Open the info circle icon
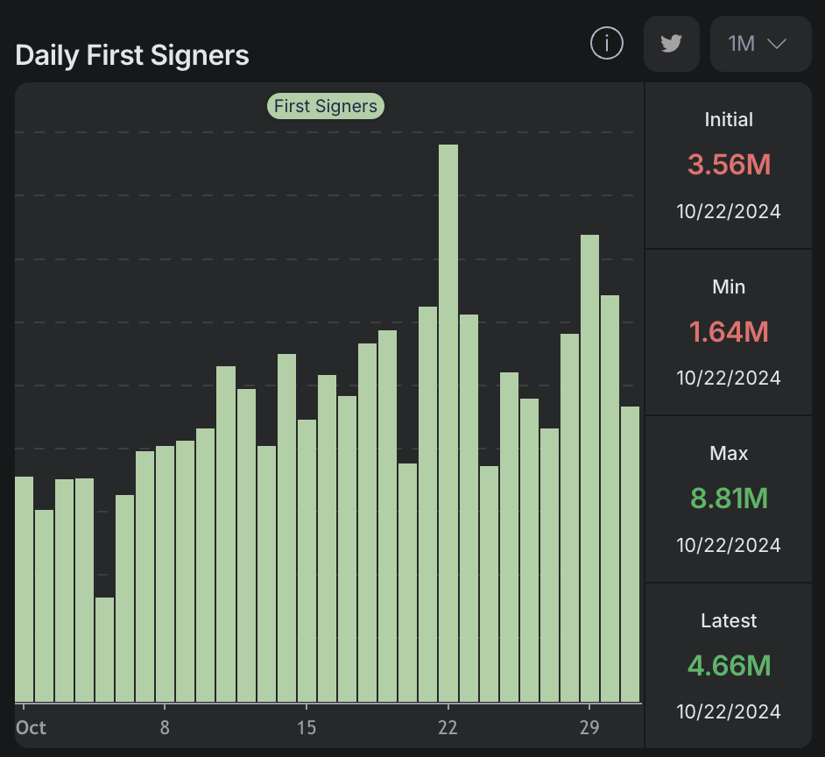The image size is (825, 757). [x=607, y=43]
